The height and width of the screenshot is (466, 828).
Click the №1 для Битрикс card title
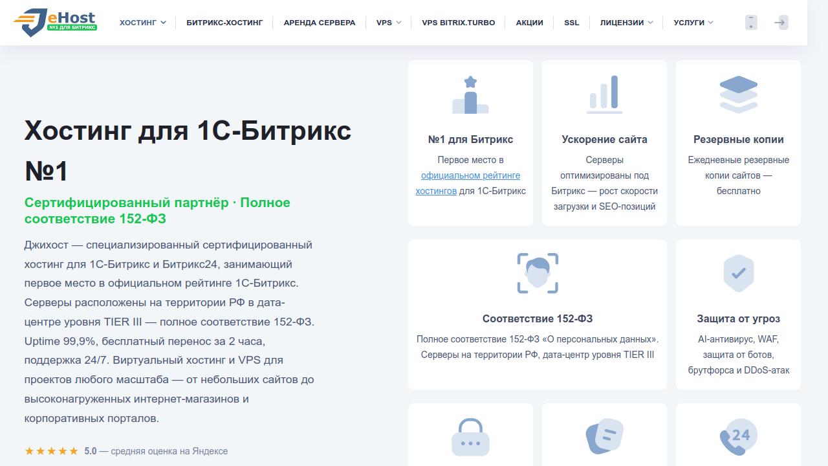pos(470,139)
